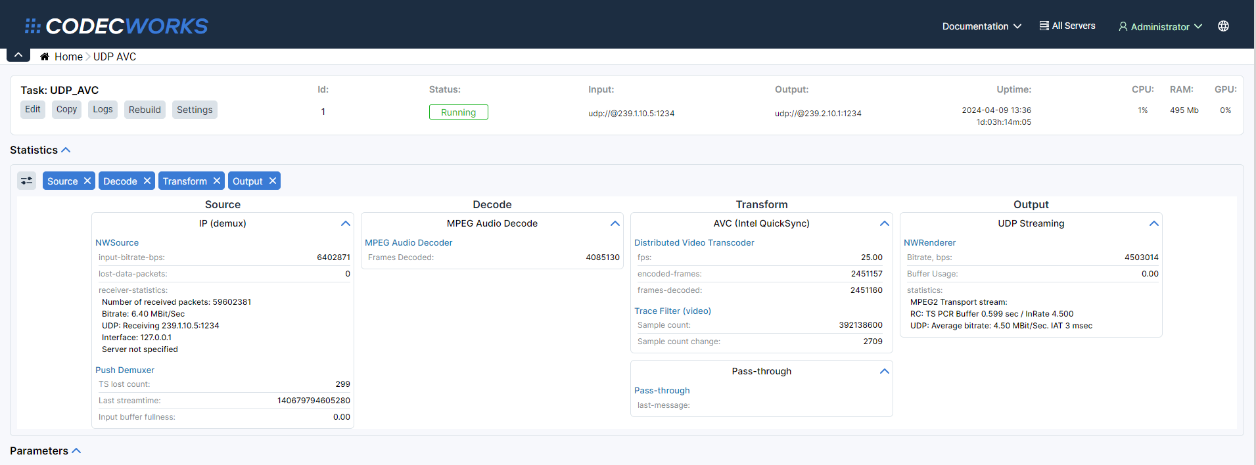Go to All Servers

(x=1067, y=26)
